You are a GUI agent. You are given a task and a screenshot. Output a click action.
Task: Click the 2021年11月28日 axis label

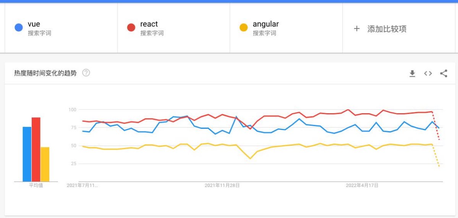point(222,185)
